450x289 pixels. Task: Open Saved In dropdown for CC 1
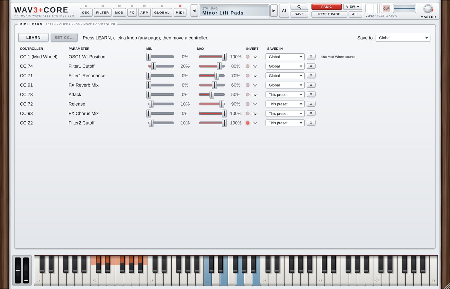click(285, 57)
